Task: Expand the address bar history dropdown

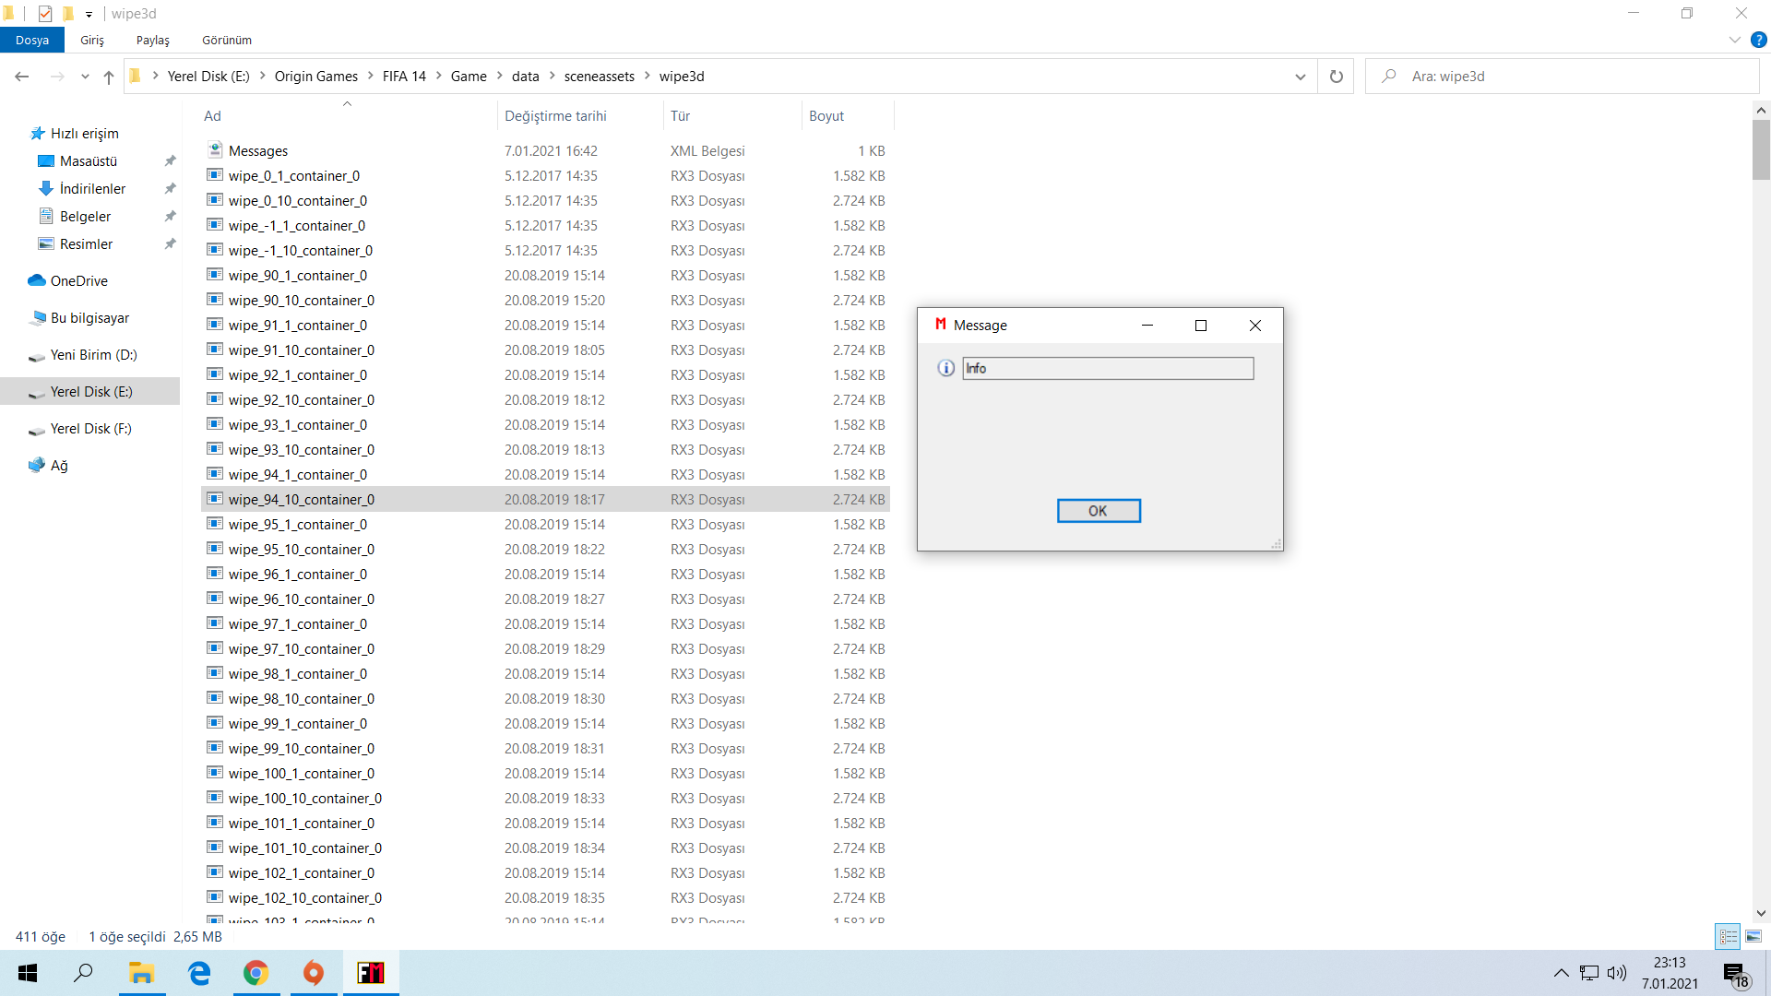Action: (1301, 77)
